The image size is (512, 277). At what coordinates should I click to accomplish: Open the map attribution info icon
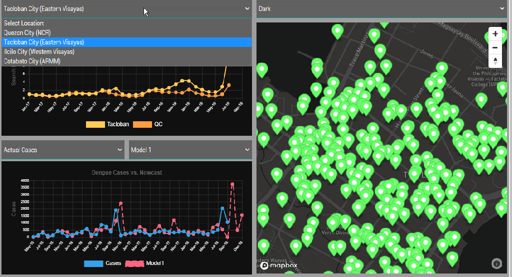tap(496, 263)
